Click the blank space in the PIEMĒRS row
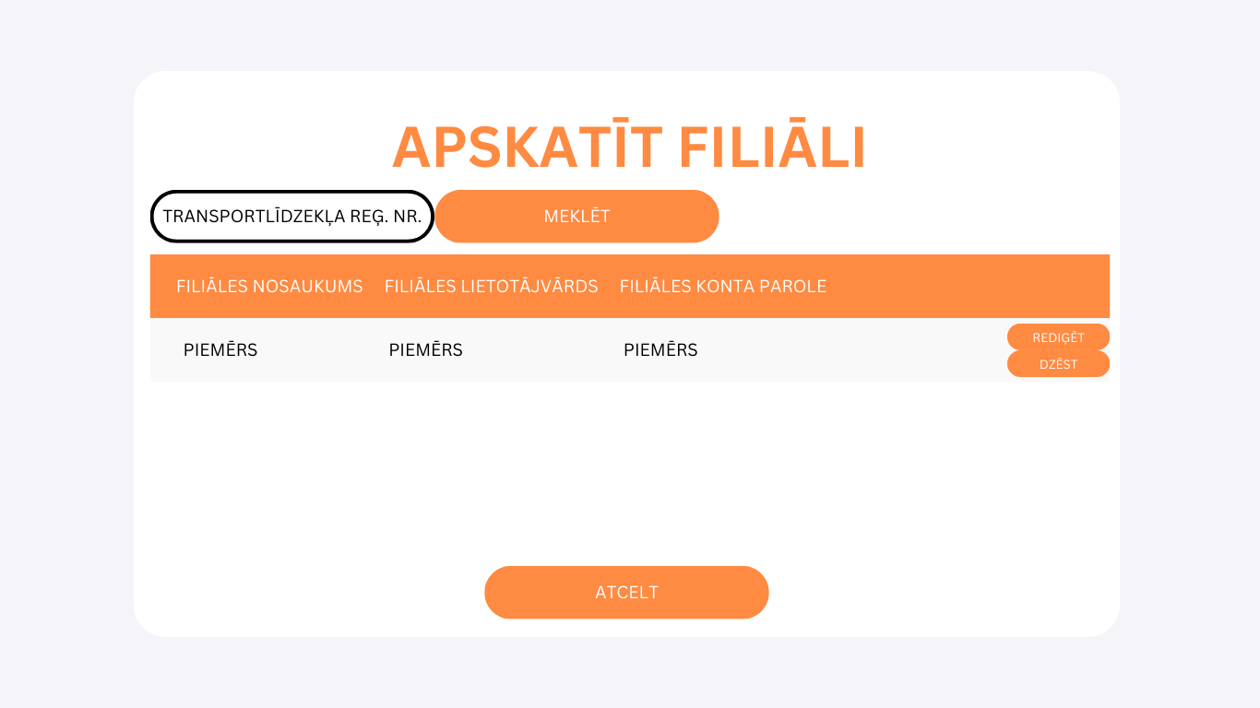1260x708 pixels. coord(849,350)
